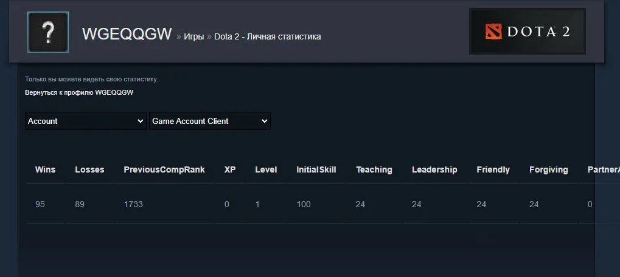Click the question-mark profile avatar
Screen dimensions: 620x277
pyautogui.click(x=48, y=32)
